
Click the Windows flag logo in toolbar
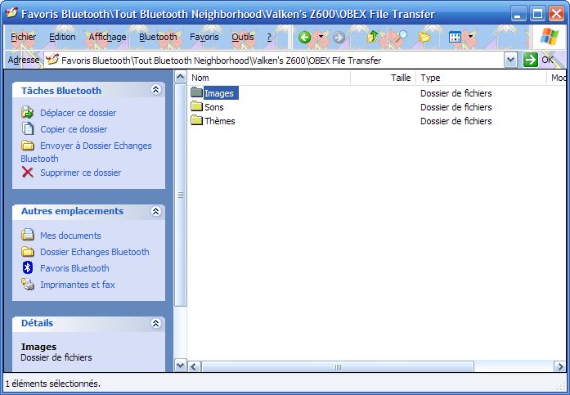[x=549, y=37]
